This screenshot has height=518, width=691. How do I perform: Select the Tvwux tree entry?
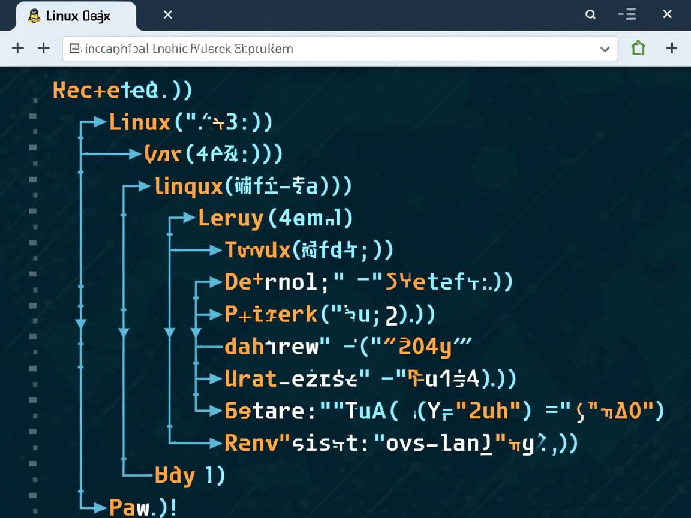pos(252,249)
